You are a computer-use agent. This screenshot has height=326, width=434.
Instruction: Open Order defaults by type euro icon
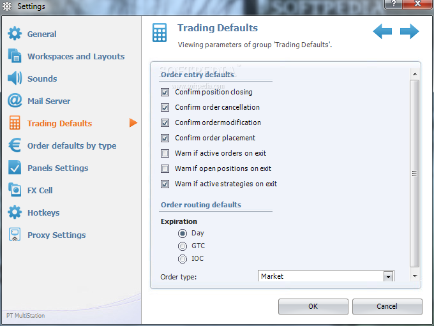[15, 145]
